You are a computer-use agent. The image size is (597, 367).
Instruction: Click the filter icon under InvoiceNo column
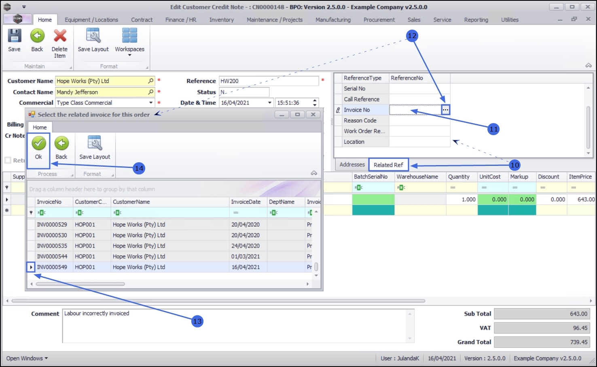point(41,212)
